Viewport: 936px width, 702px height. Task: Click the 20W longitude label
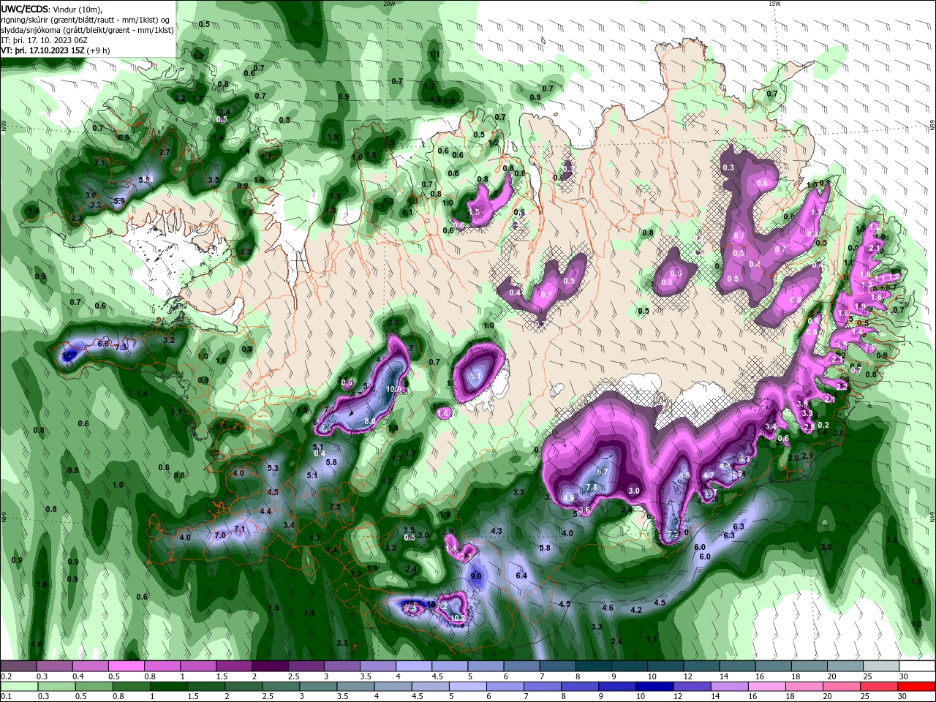(389, 4)
